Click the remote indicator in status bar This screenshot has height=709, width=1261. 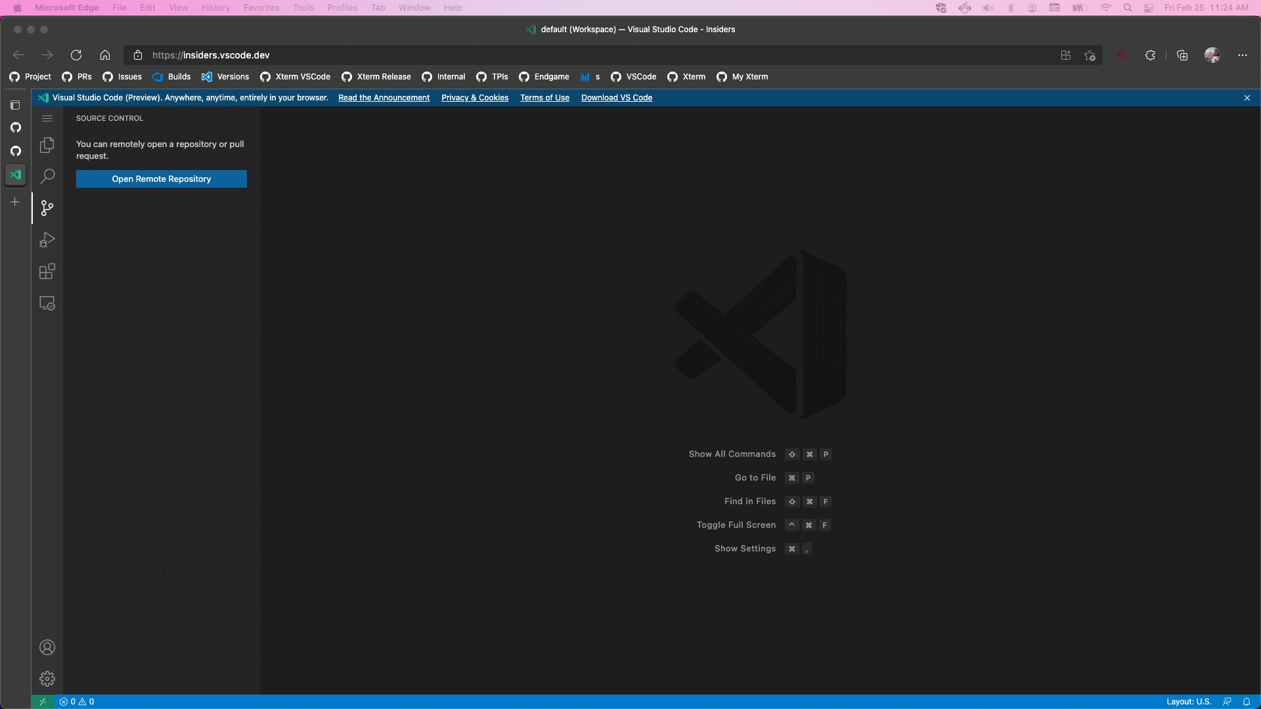coord(43,702)
